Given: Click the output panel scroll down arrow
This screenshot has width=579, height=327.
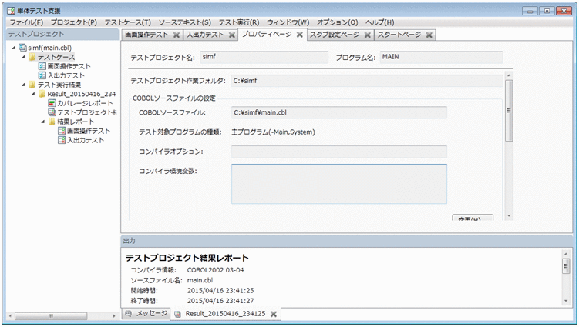Looking at the screenshot, I should pos(566,301).
